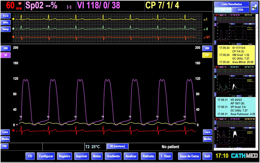Screen dimensions: 260x163
Task: Open the purple VI channel selector
Action: pyautogui.click(x=6, y=55)
